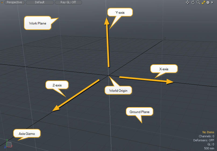
Task: Click the viewport pan (move) icon
Action: 188,2
